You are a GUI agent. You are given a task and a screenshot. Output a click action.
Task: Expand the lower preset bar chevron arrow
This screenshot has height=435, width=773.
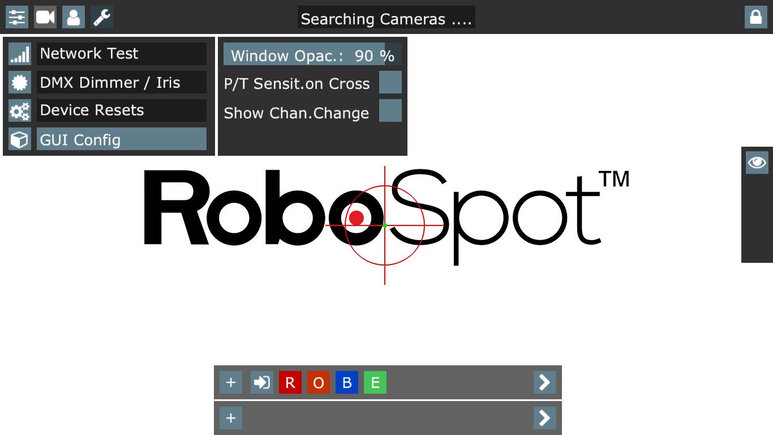(x=544, y=418)
